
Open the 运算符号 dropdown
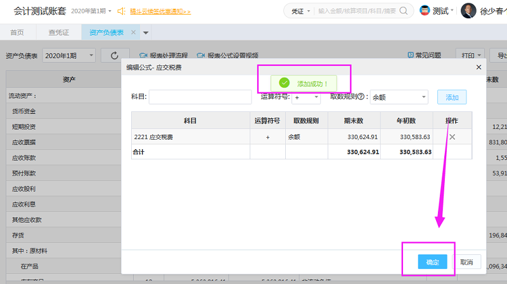pyautogui.click(x=307, y=97)
